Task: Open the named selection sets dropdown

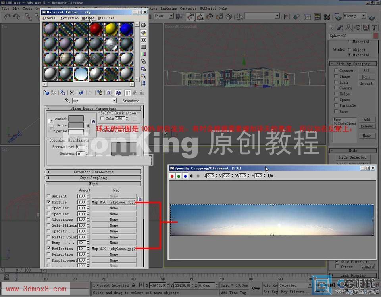Action: (277, 16)
